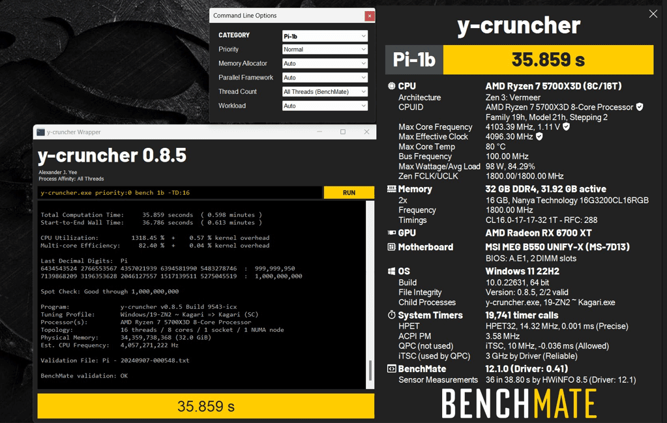Click '1800.00/1800.00 MHz' FCLK value

(524, 176)
